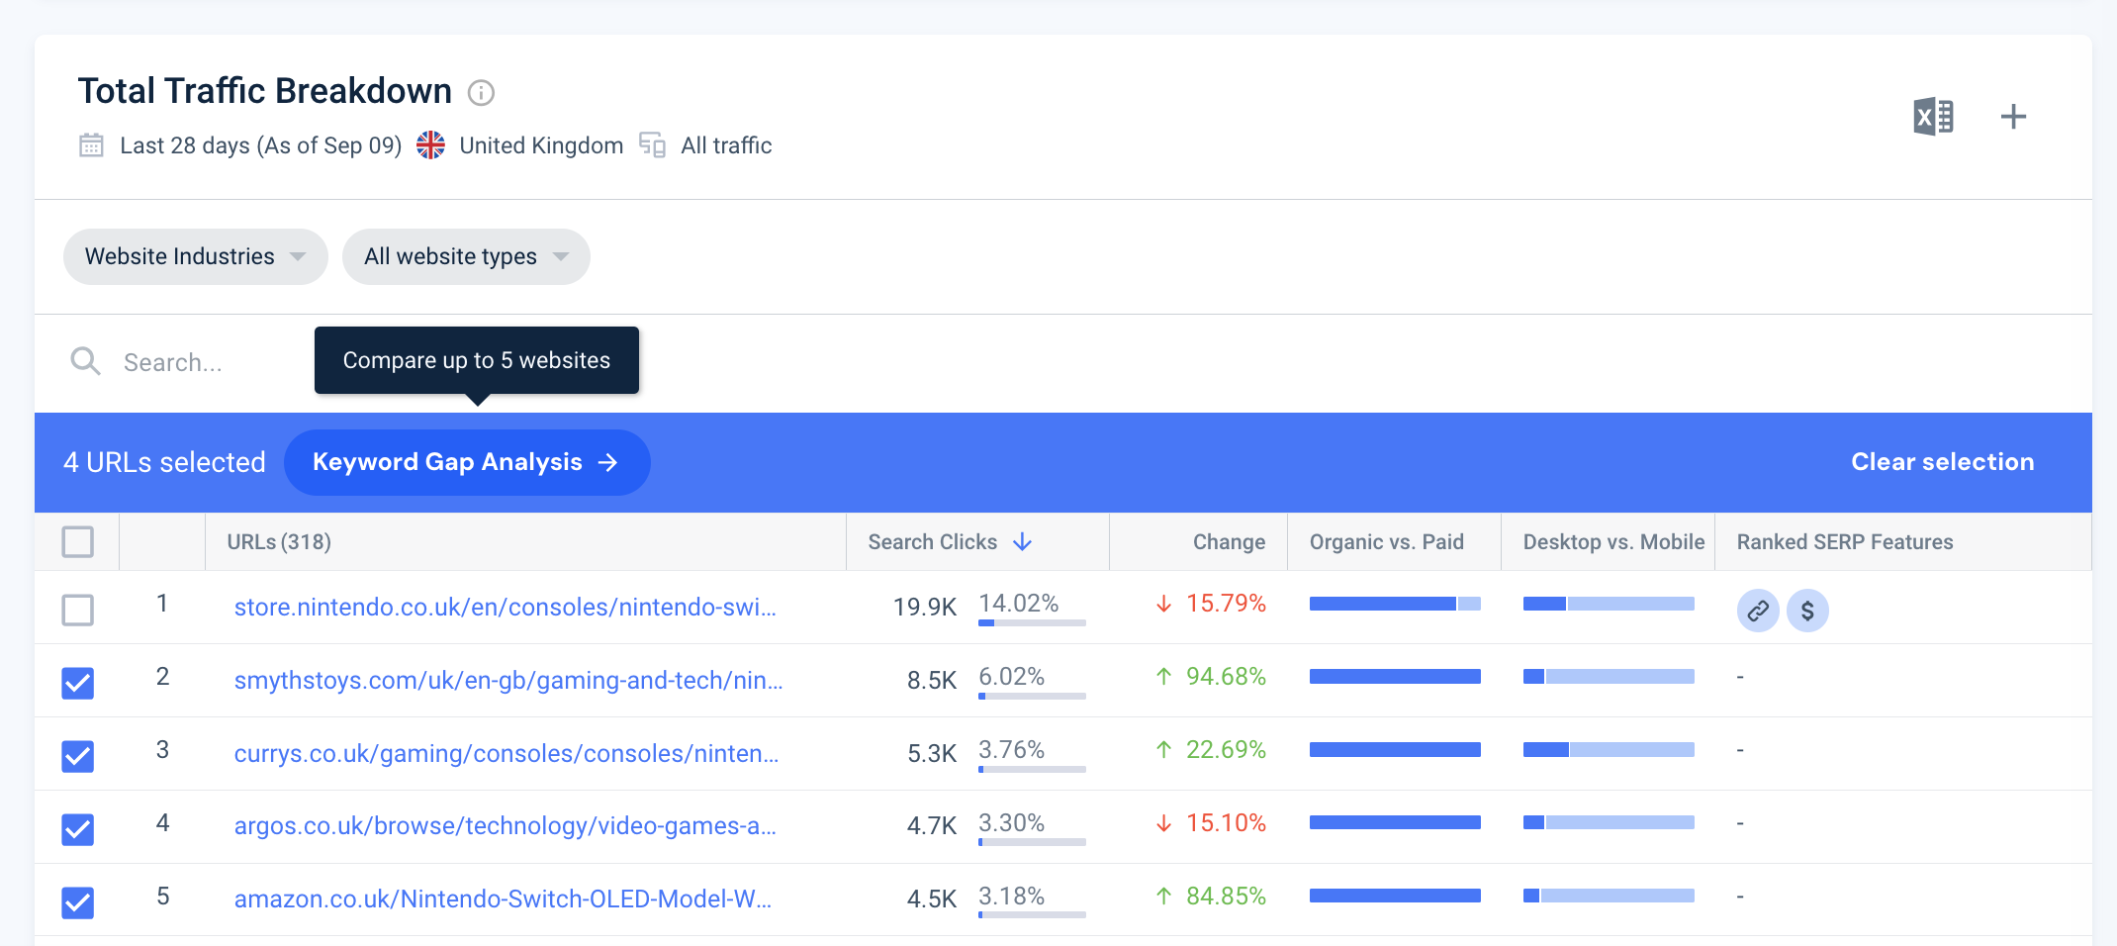
Task: Uncheck the smythstoys.com row checkbox
Action: coord(78,683)
